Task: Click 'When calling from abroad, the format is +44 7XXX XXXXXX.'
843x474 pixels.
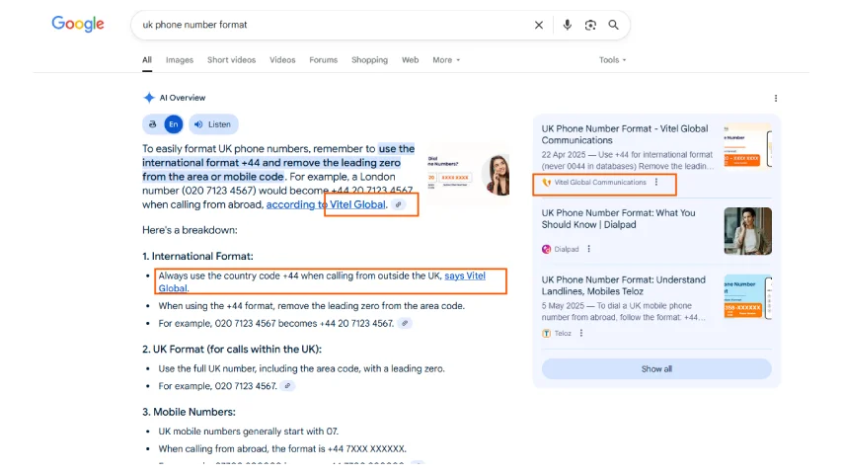Action: 282,448
